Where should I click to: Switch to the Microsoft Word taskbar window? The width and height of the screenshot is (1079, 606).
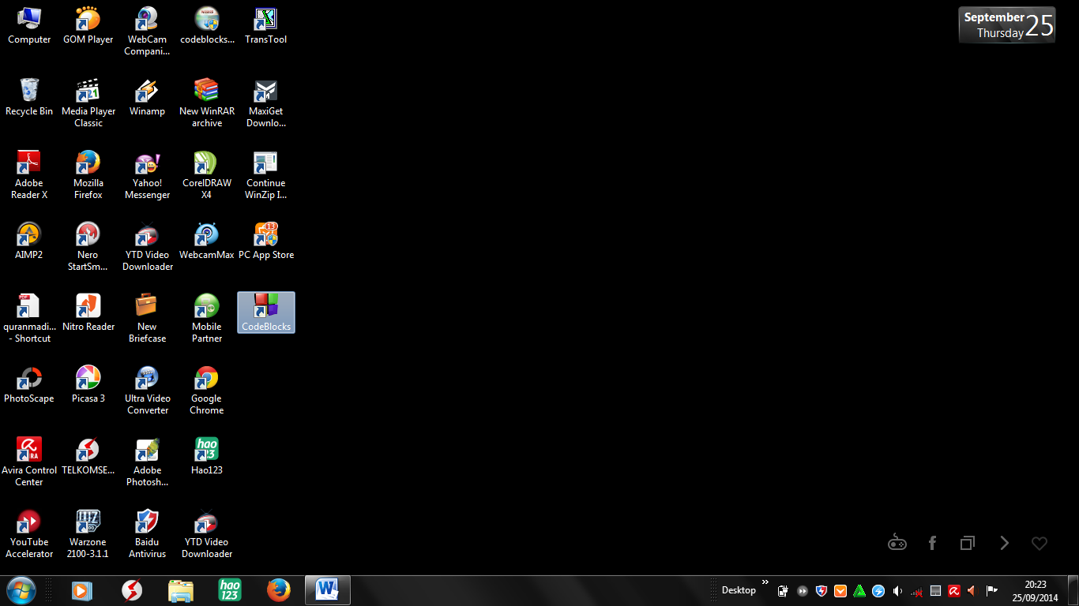(x=327, y=590)
